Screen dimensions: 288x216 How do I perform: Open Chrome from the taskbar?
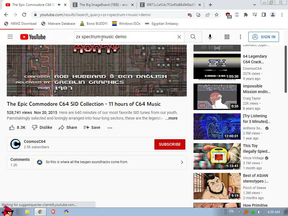40,212
